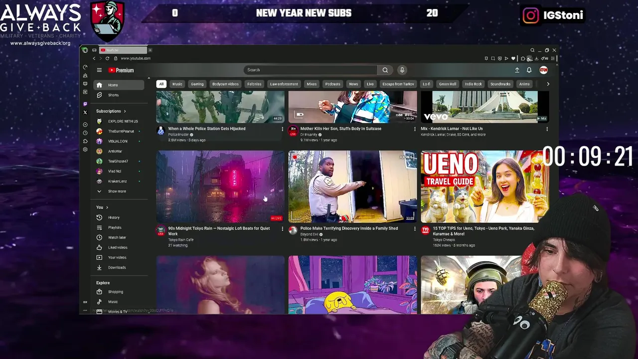Expand the Subscriptions section chevron

125,111
